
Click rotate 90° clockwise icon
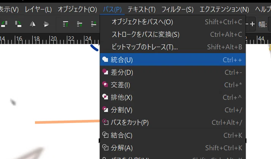18,24
